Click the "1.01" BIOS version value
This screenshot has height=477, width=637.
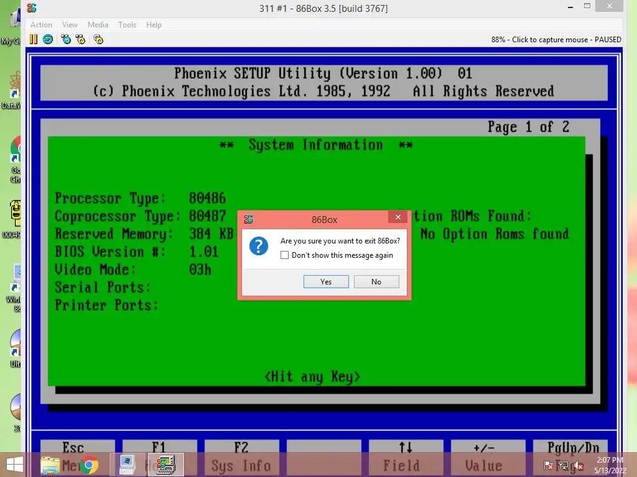tap(203, 252)
